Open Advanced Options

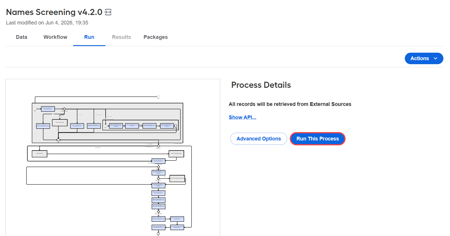(x=259, y=139)
